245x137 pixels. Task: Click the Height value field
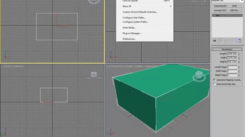[x=232, y=62]
